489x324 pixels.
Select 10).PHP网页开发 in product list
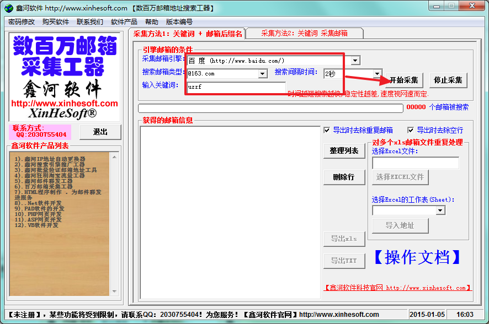point(38,214)
